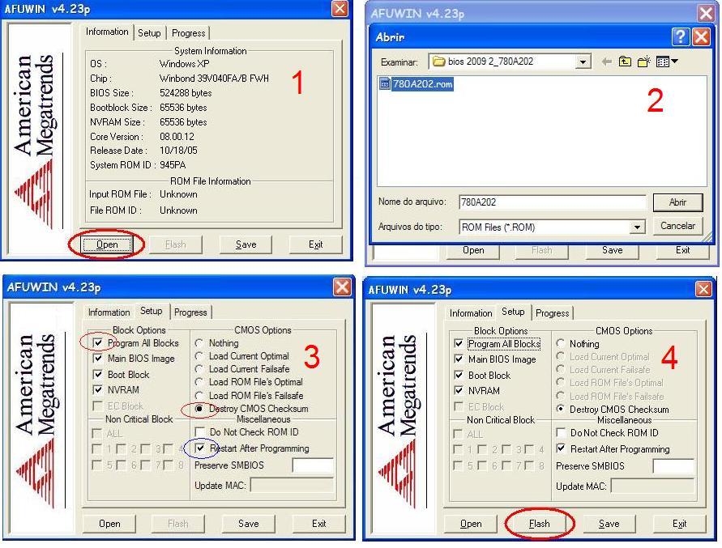Toggle Main BIOS Image checkbox in window 4
Screen dimensions: 722x548
[x=459, y=359]
